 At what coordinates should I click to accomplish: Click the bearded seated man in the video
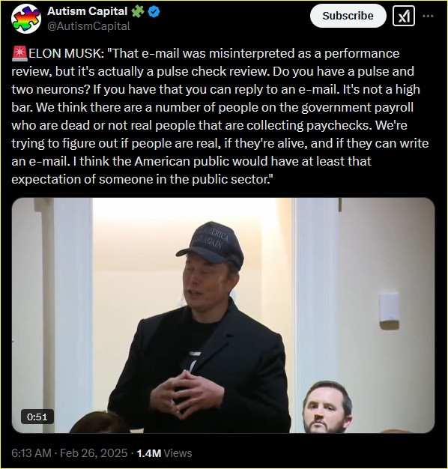327,407
